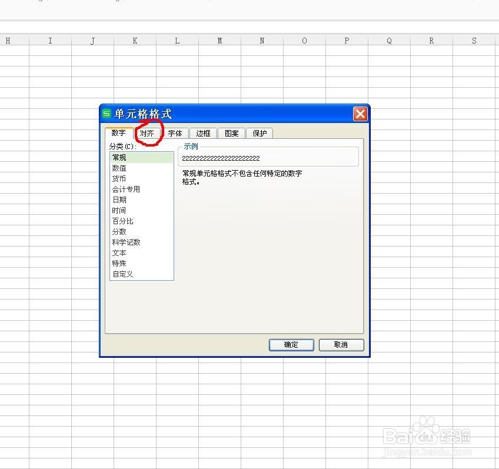This screenshot has width=499, height=469.
Task: Choose 科学记数 category
Action: click(x=142, y=242)
